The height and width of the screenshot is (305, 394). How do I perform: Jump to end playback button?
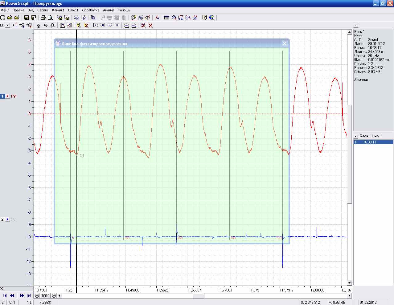tap(29, 295)
